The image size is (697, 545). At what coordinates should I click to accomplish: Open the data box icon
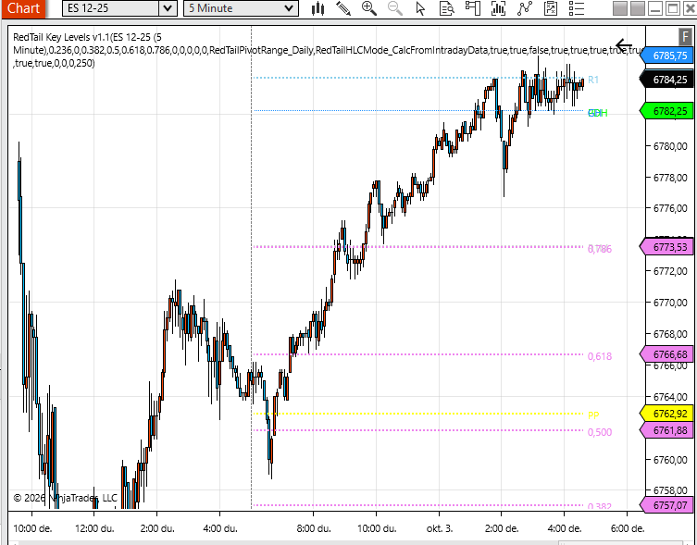point(447,8)
